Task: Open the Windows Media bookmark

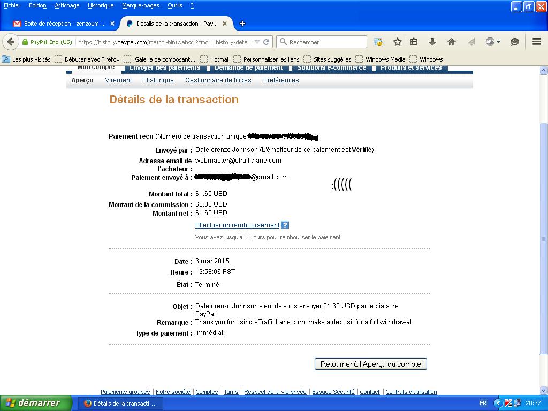Action: tap(380, 59)
